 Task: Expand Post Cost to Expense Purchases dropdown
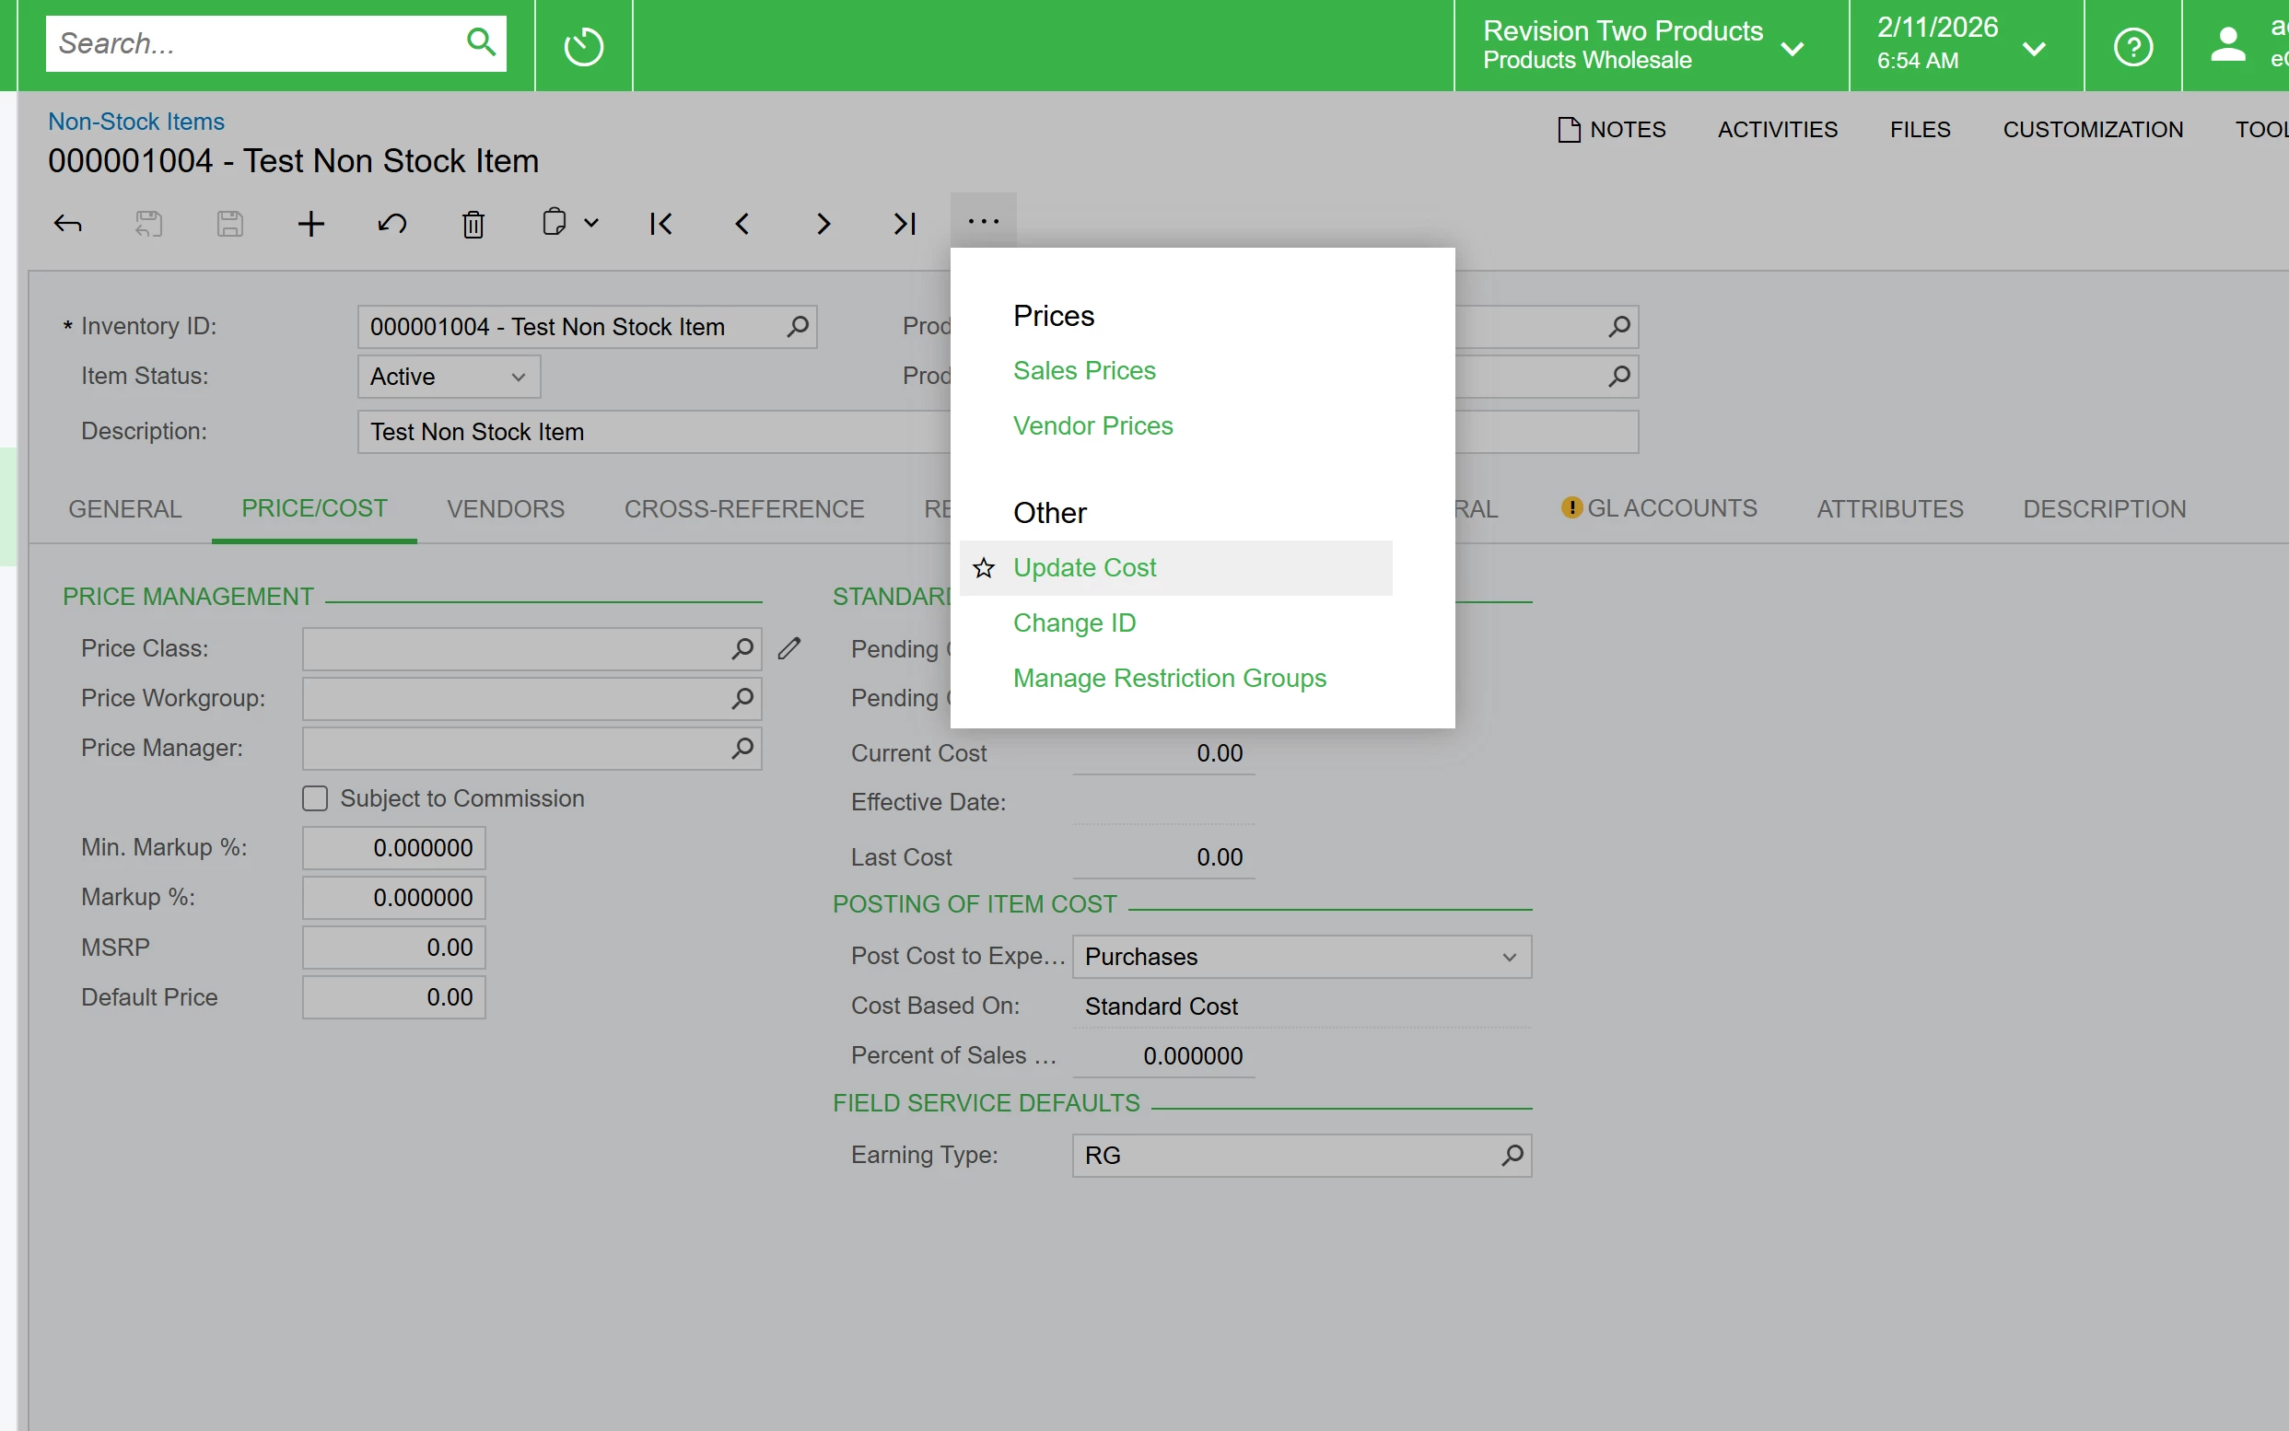tap(1301, 957)
